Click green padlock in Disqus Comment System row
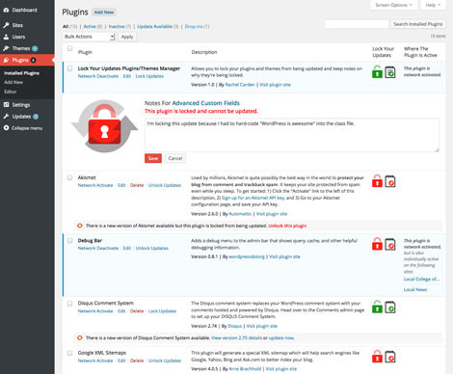The height and width of the screenshot is (374, 453). (377, 307)
